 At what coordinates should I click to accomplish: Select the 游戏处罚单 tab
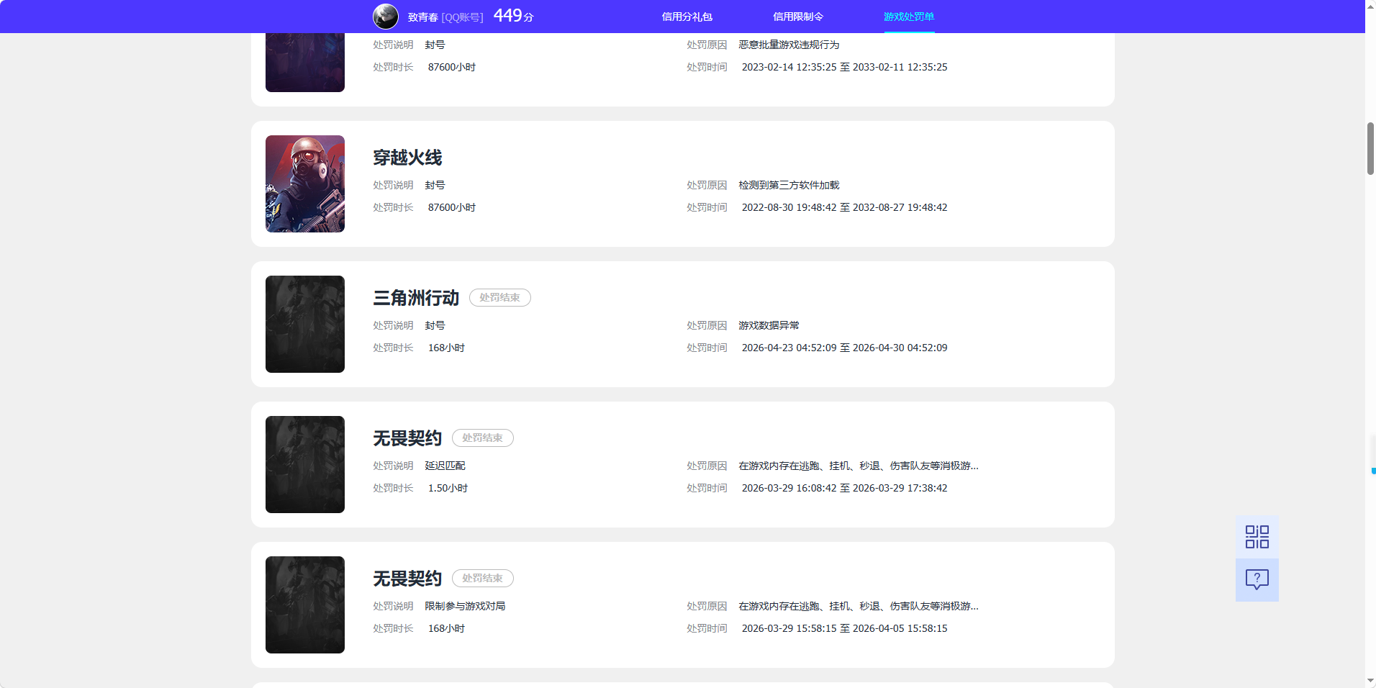click(909, 17)
